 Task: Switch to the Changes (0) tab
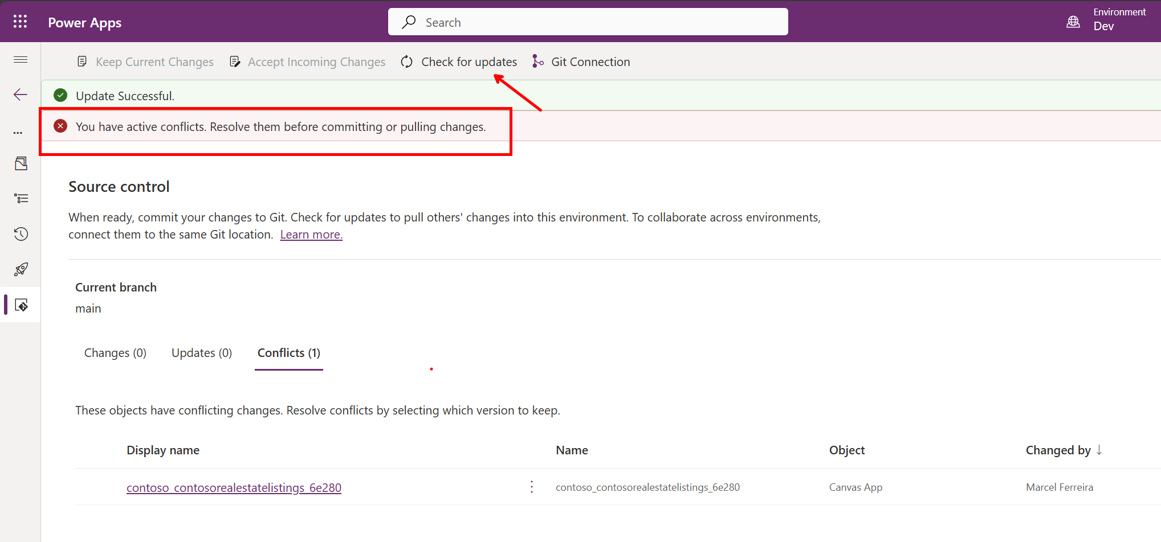115,353
